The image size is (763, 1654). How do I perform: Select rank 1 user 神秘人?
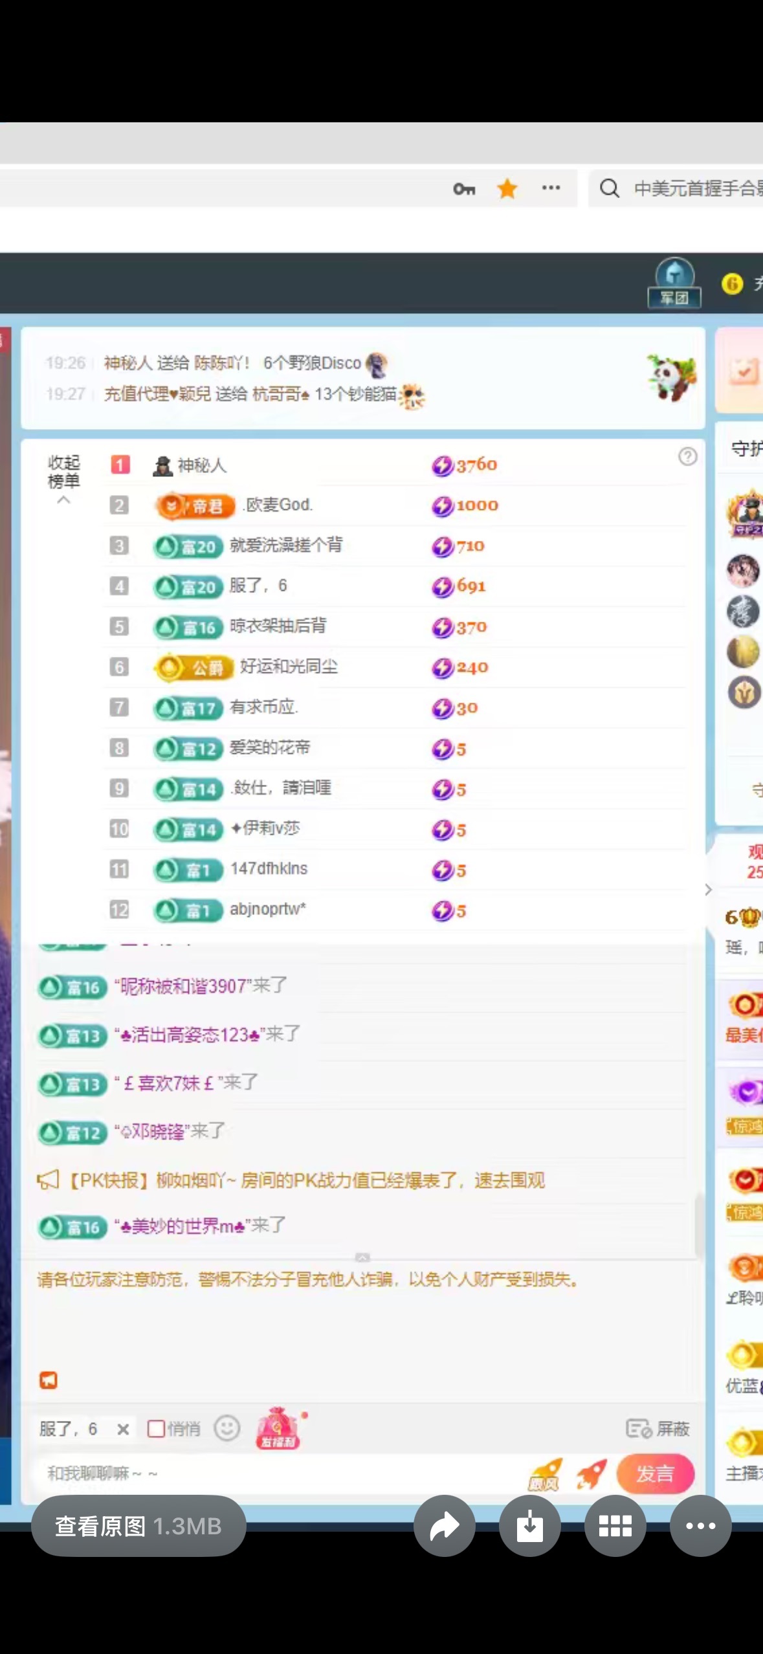(x=202, y=465)
